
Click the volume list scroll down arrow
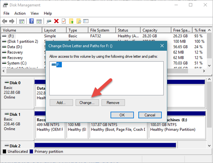(209, 66)
